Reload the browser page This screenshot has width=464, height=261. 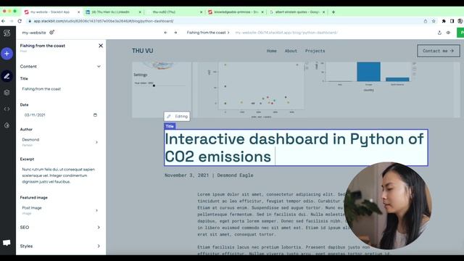click(x=20, y=21)
